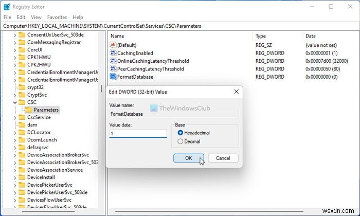Viewport: 360px width, 216px height.
Task: Click the defragsvc folder icon
Action: tap(22, 148)
